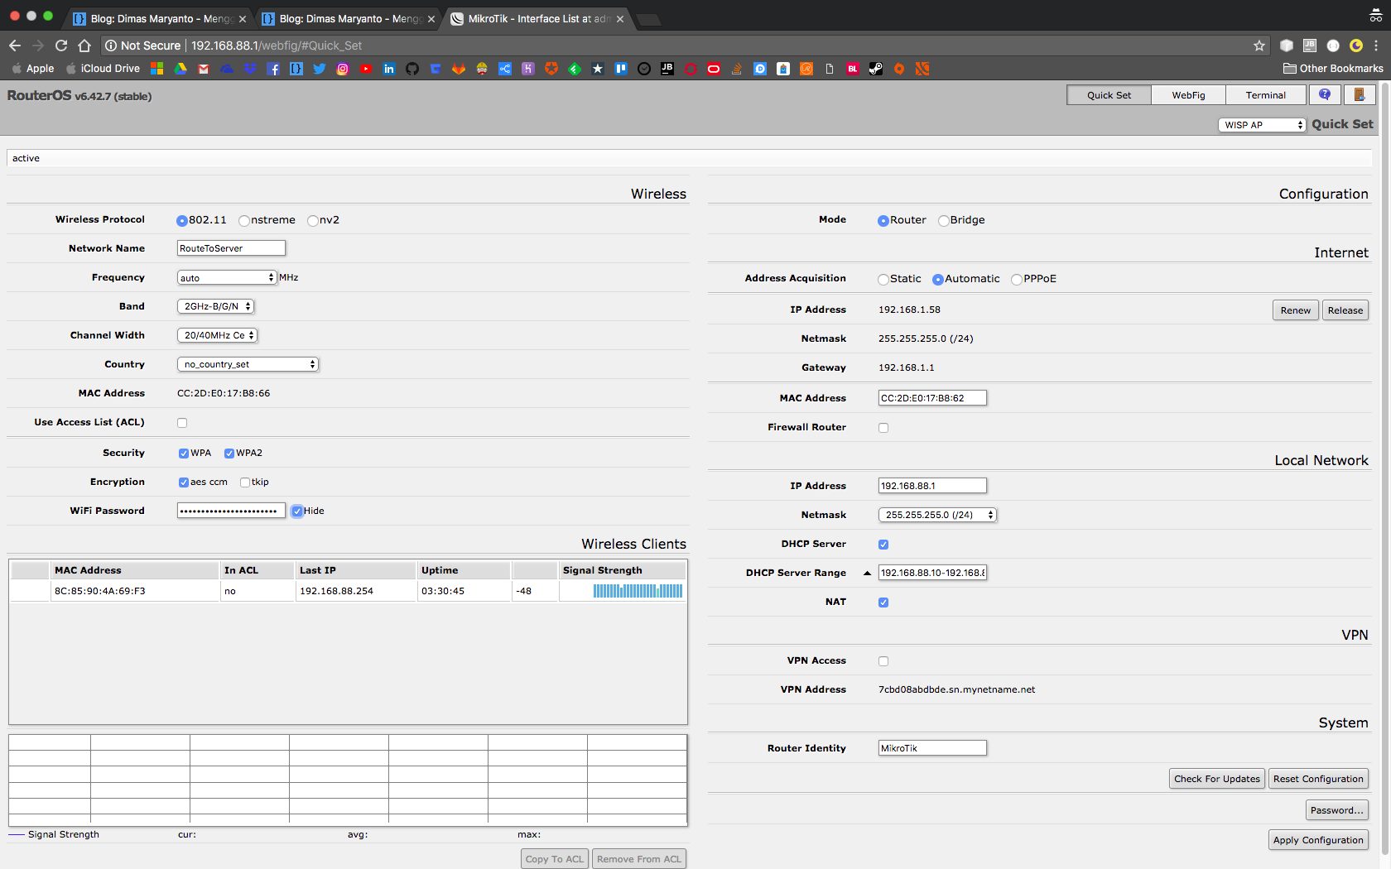Enable VPN Access checkbox
The width and height of the screenshot is (1391, 869).
click(x=883, y=661)
